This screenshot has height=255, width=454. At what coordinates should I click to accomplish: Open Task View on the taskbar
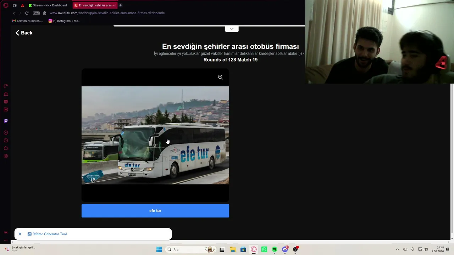pos(222,249)
